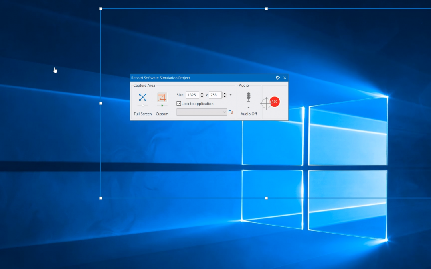Click the bottom-left capture area handle
431x269 pixels.
coord(101,198)
